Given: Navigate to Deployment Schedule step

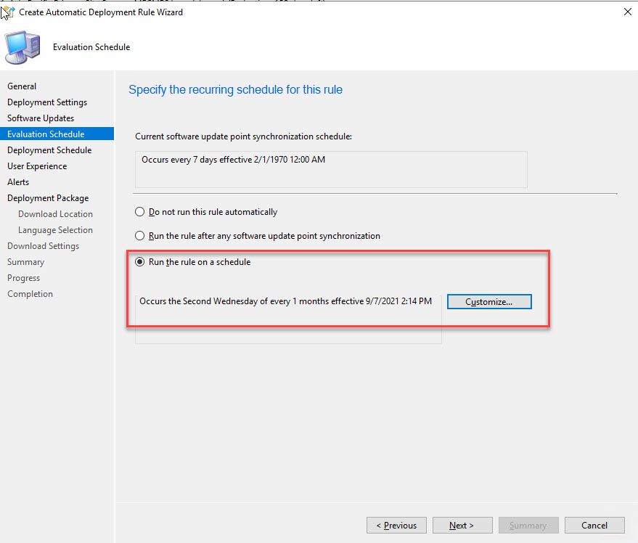Looking at the screenshot, I should (x=49, y=150).
